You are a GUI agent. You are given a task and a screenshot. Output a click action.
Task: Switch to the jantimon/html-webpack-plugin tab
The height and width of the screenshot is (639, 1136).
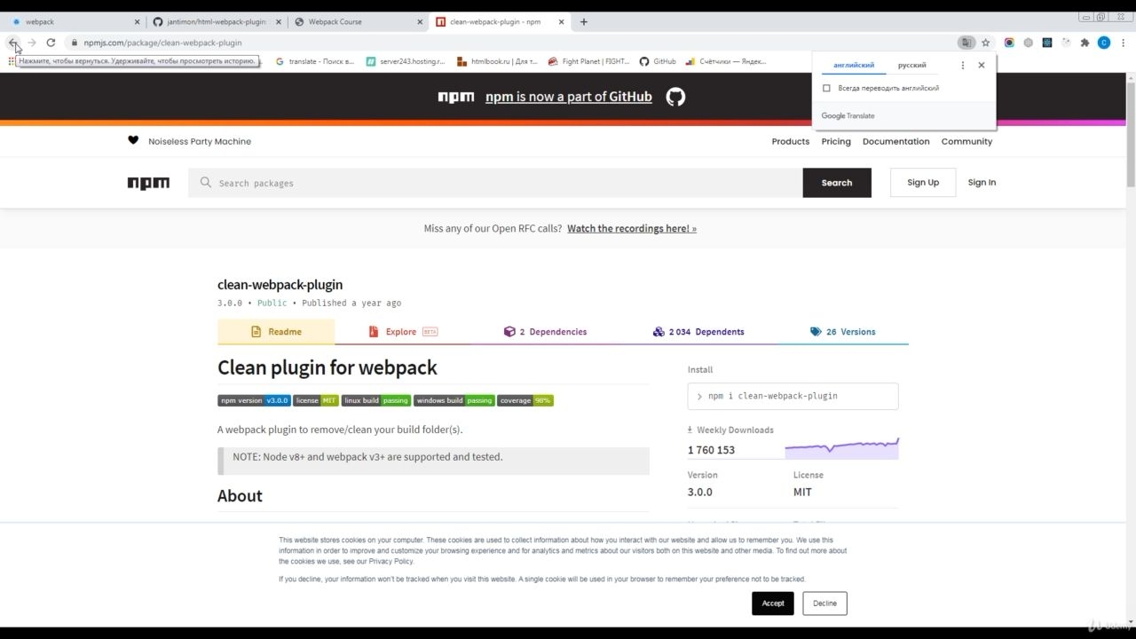pyautogui.click(x=216, y=21)
